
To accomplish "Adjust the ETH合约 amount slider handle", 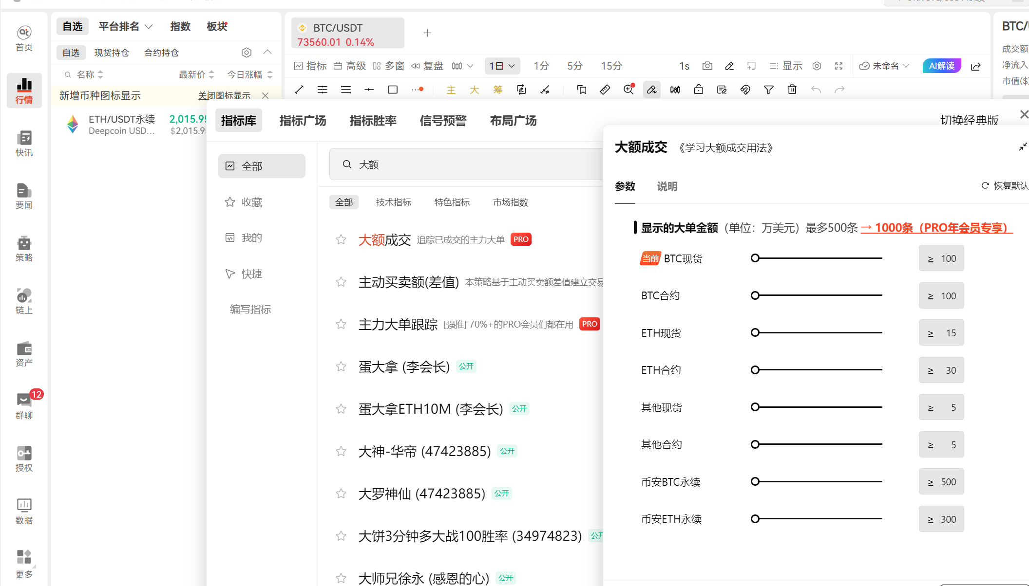I will pos(755,370).
